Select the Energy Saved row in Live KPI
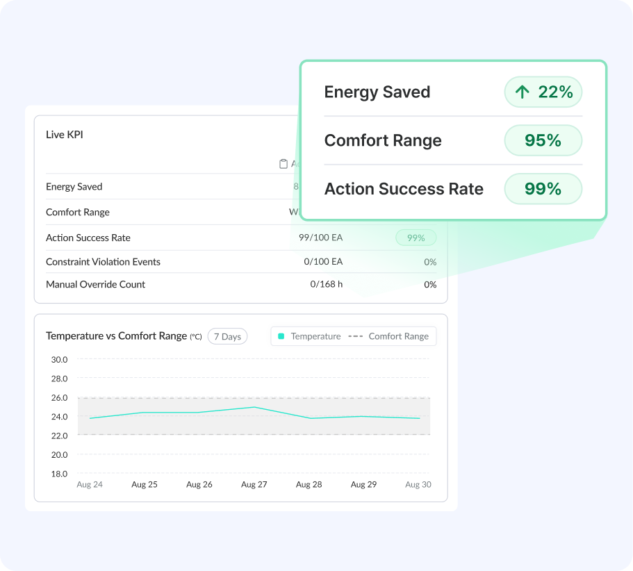The height and width of the screenshot is (571, 633). [x=74, y=187]
